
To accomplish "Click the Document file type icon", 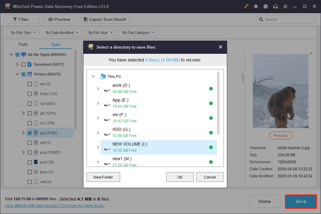I will [x=29, y=64].
